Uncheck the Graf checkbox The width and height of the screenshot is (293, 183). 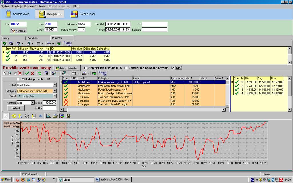click(173, 68)
